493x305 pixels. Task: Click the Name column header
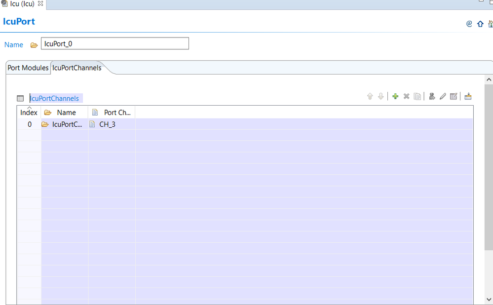pyautogui.click(x=65, y=112)
